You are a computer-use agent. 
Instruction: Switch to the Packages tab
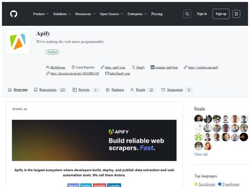tap(115, 90)
